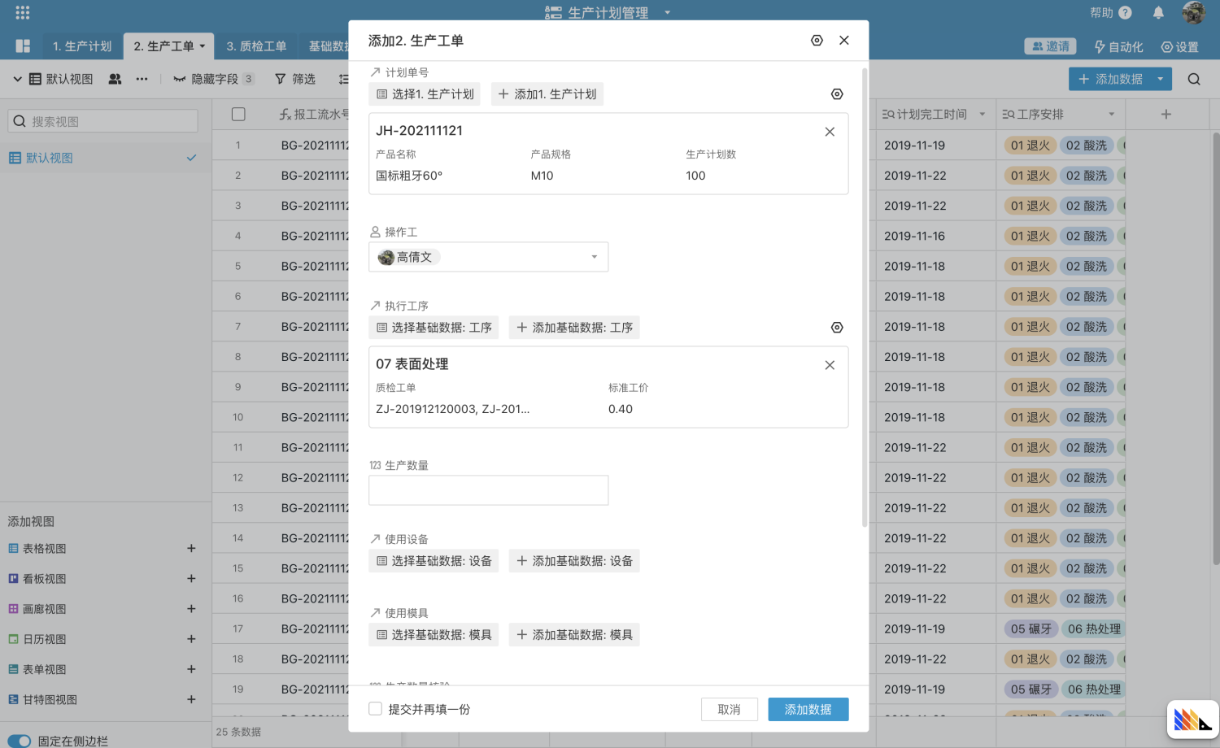Click 06 热处理 tag in row 19
The image size is (1220, 748).
pyautogui.click(x=1094, y=689)
